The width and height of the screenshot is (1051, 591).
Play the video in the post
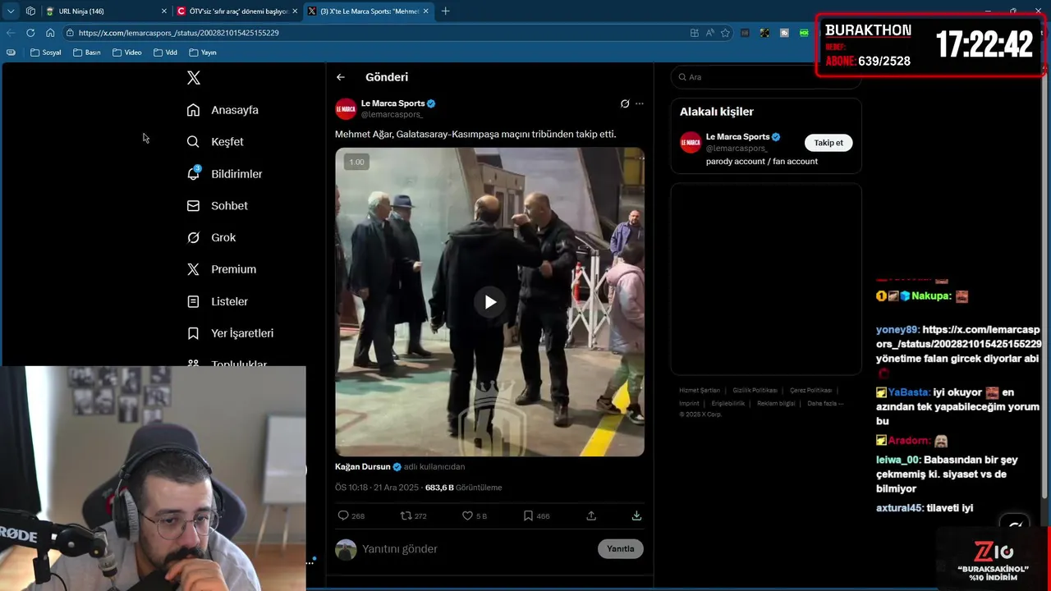(x=489, y=302)
